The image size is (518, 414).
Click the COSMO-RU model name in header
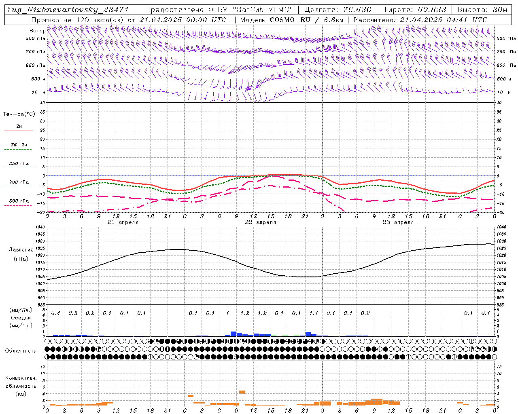click(290, 20)
